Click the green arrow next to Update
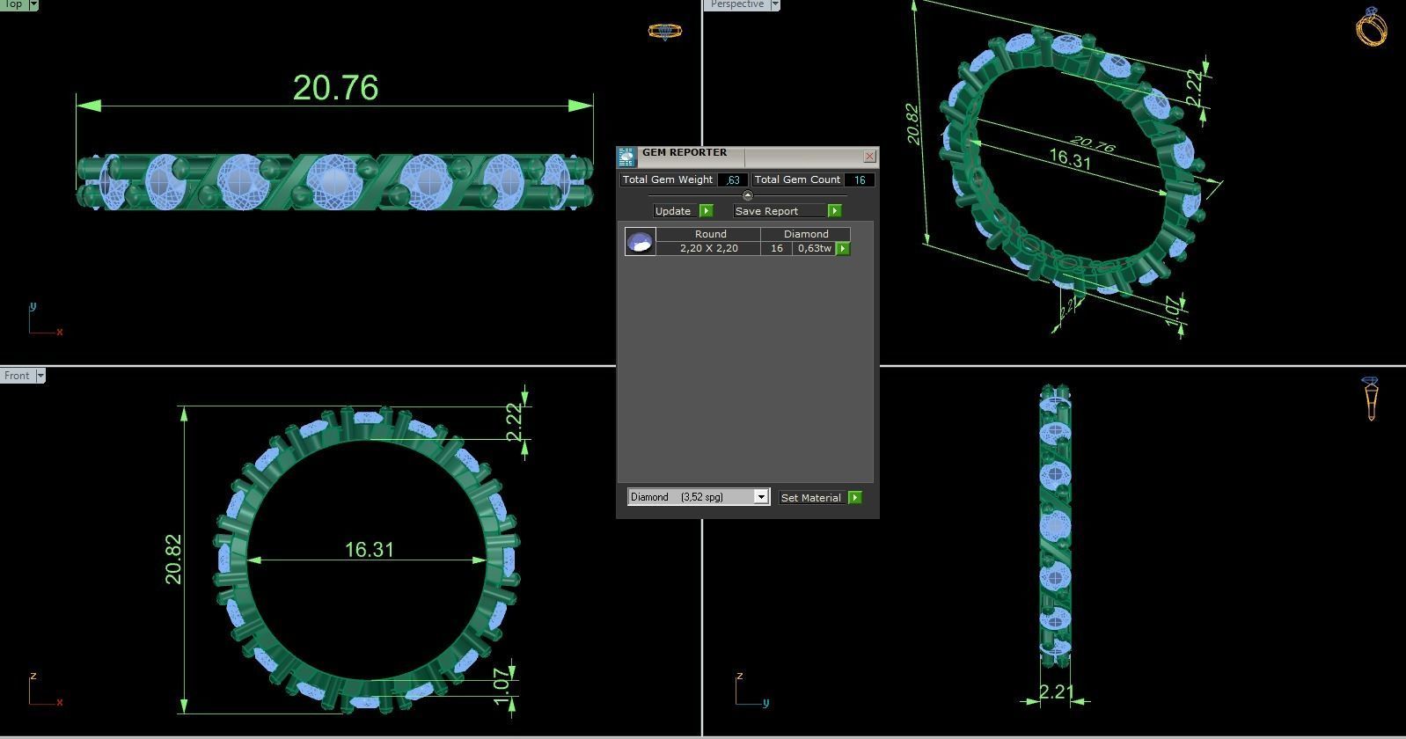Image resolution: width=1406 pixels, height=739 pixels. [x=706, y=211]
